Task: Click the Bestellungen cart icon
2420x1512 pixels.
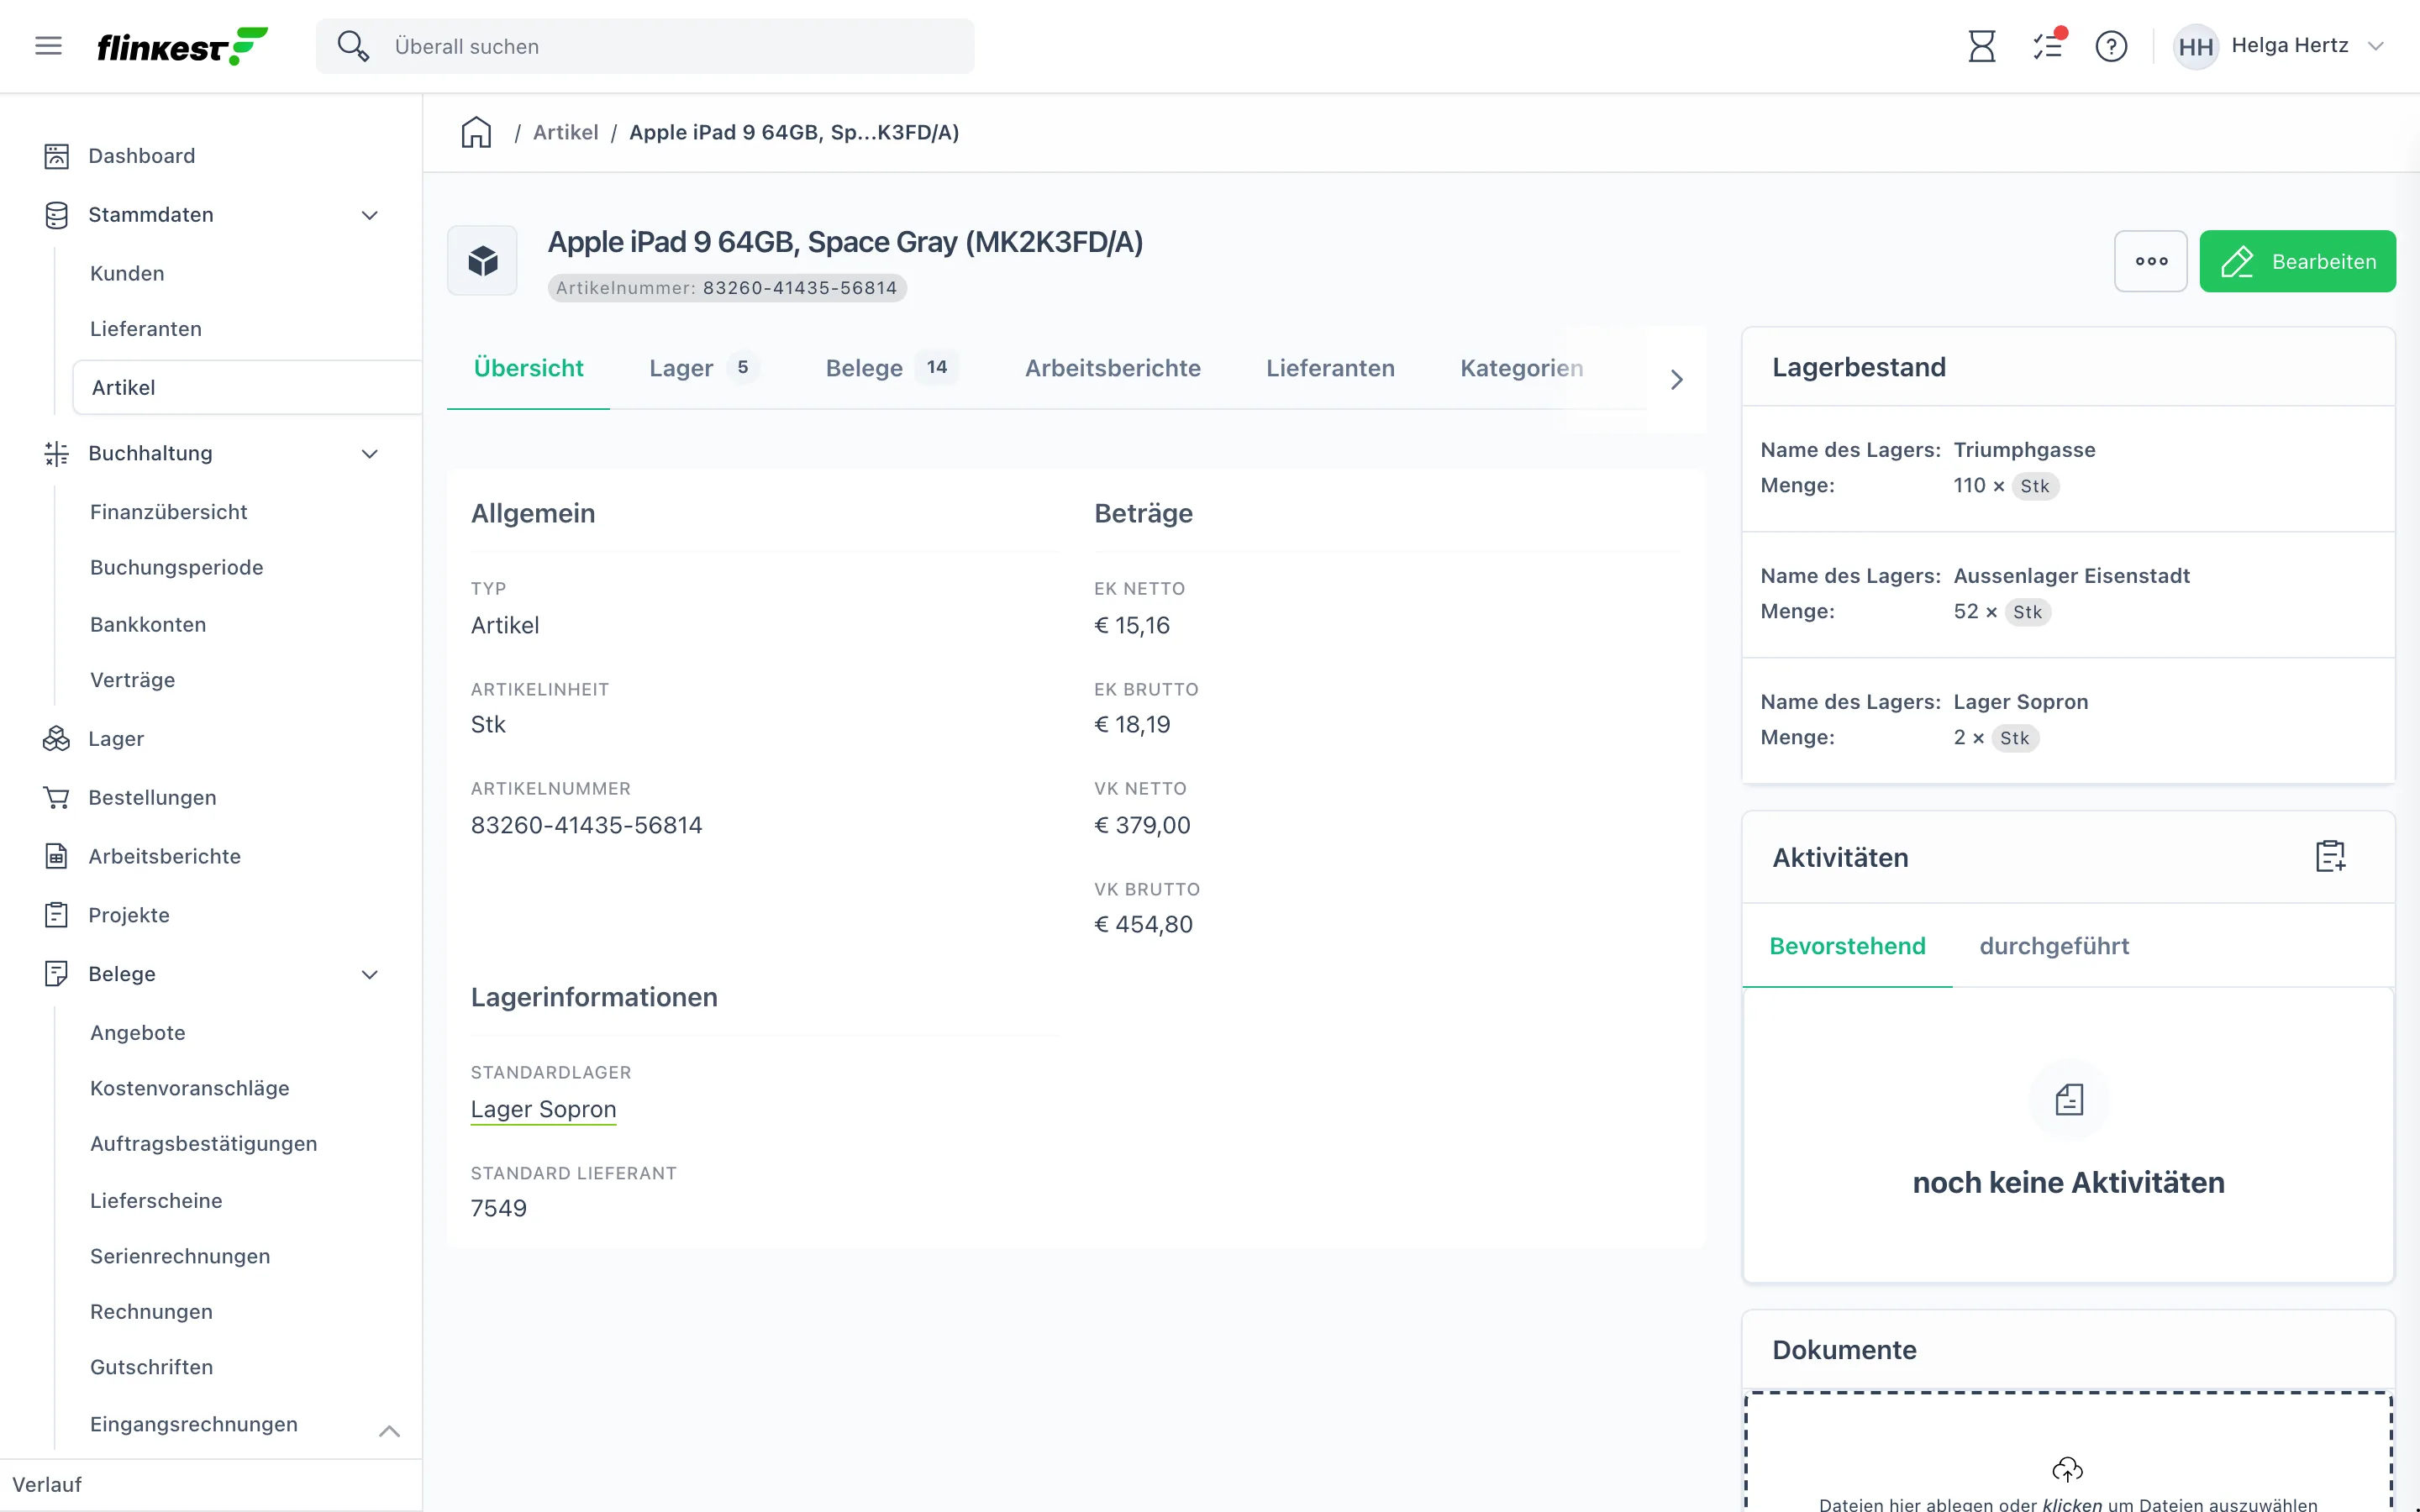Action: [56, 798]
